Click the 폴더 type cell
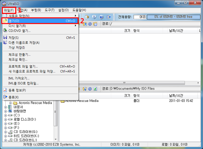The width and height of the screenshot is (203, 149). tap(136, 101)
